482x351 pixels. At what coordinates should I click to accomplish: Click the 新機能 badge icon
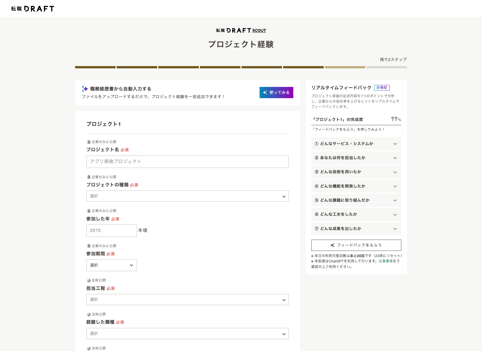382,88
